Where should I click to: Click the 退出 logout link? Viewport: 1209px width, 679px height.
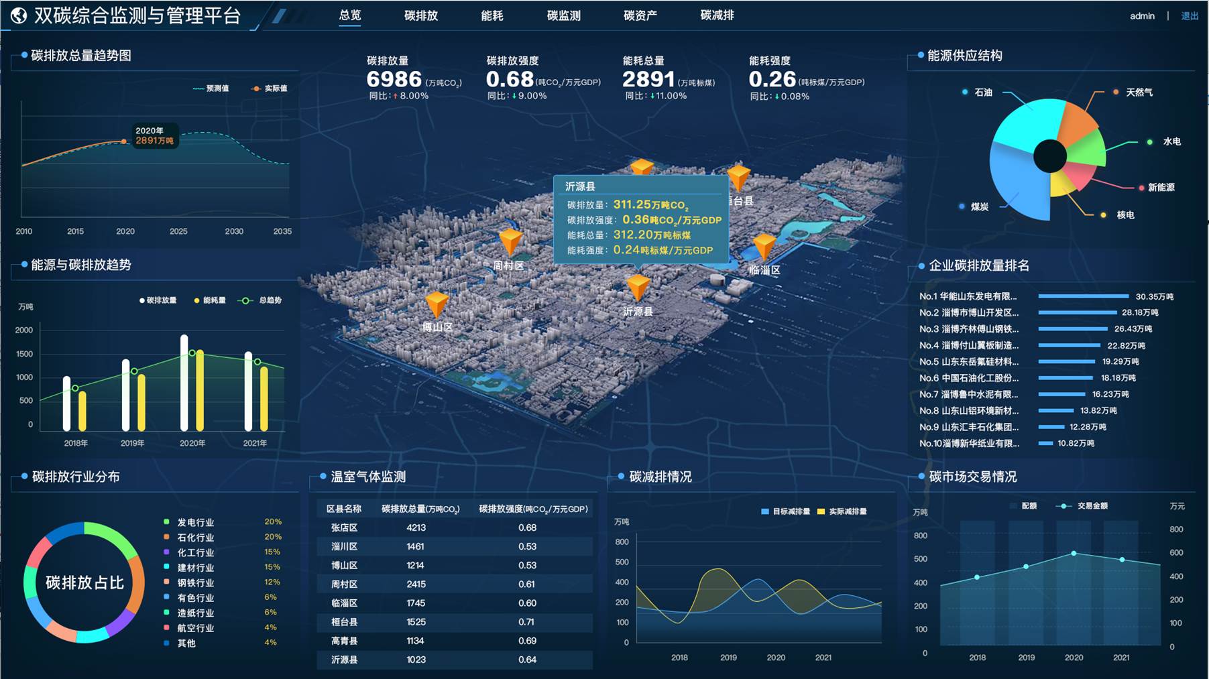(1190, 16)
